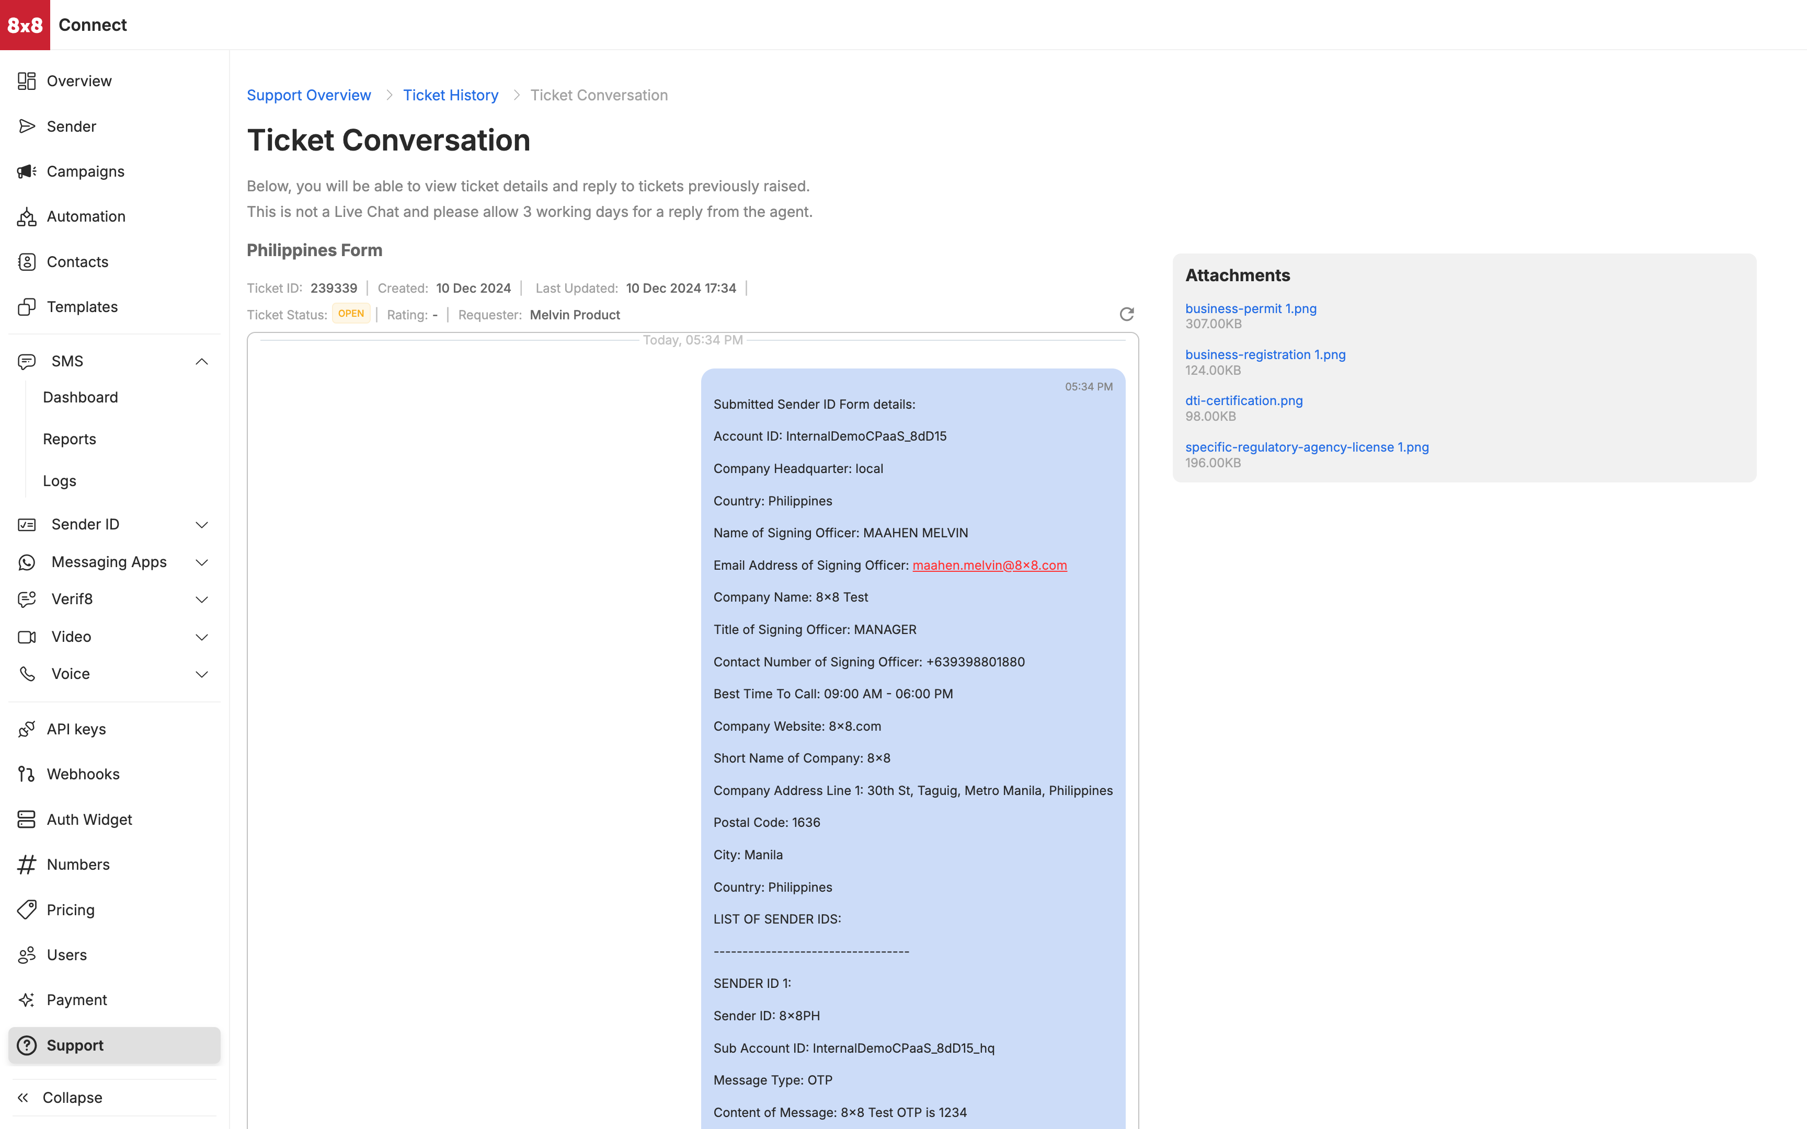Open Campaigns via megaphone icon
The width and height of the screenshot is (1807, 1129).
point(27,172)
